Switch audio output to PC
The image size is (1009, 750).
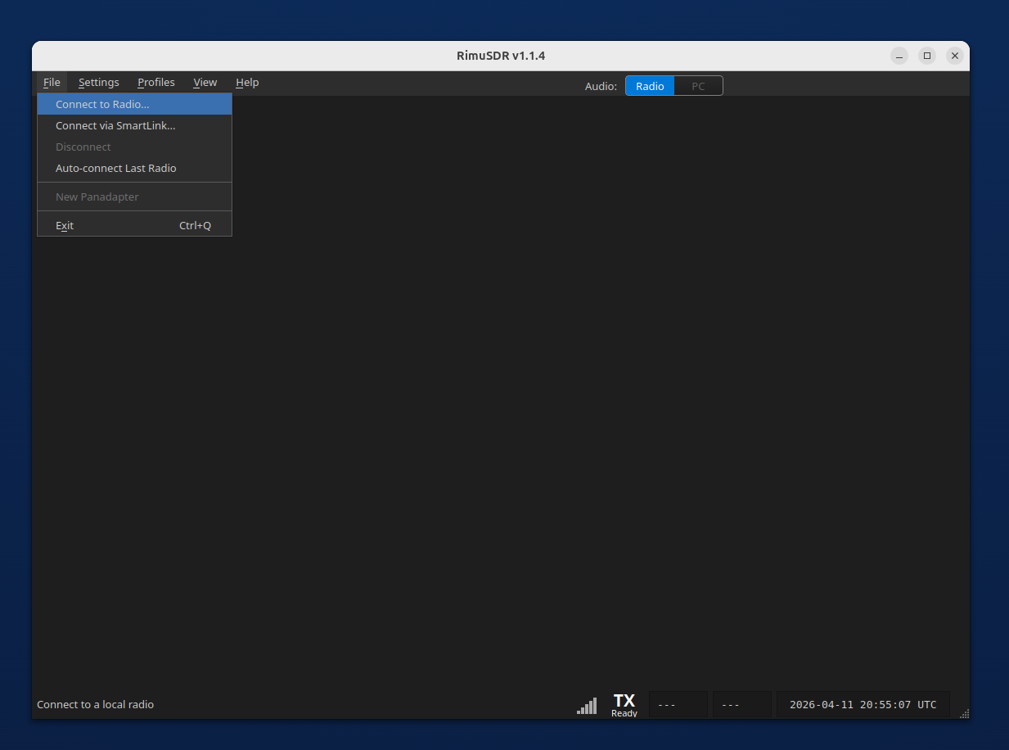[x=698, y=85]
